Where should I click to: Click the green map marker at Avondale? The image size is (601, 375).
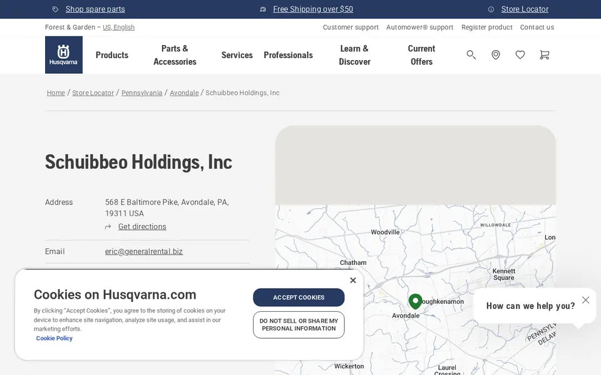coord(415,301)
